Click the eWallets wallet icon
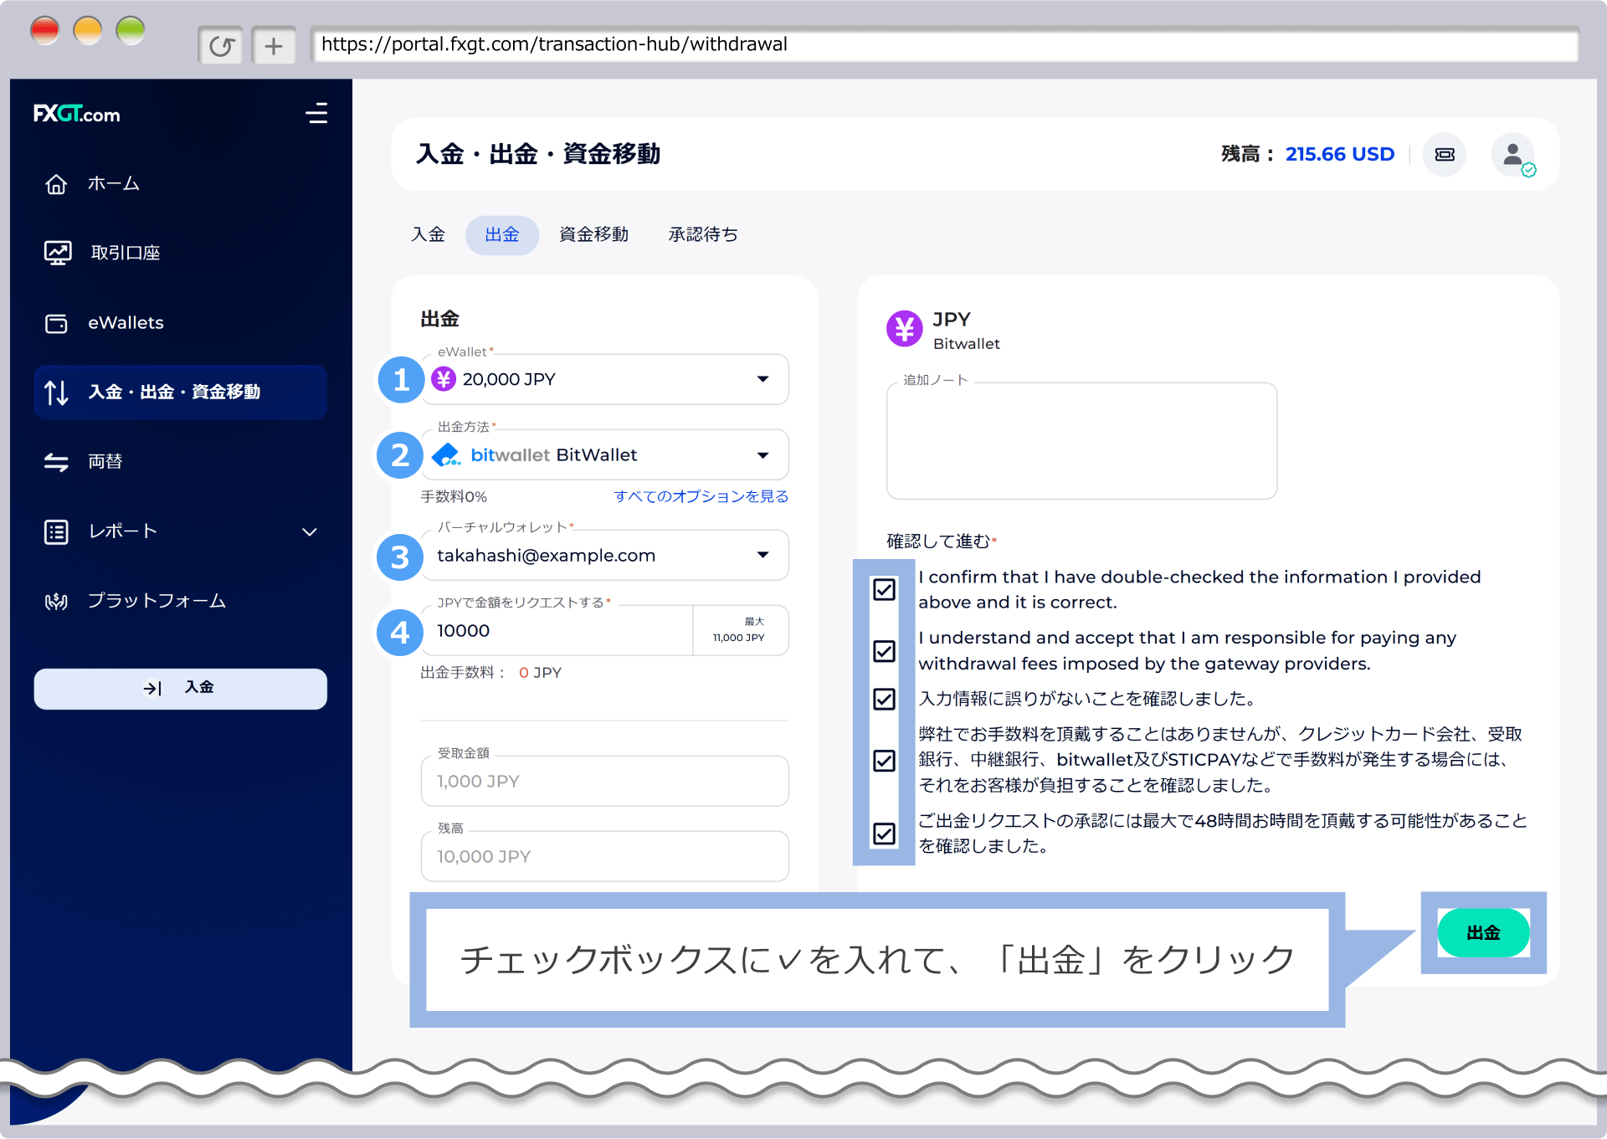 coord(56,323)
